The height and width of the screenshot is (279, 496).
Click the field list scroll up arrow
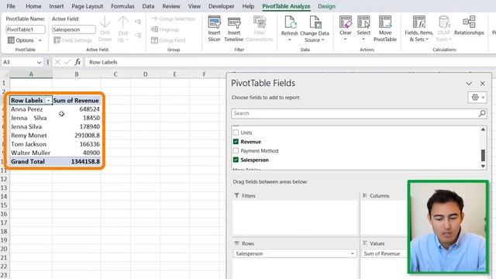click(x=483, y=129)
